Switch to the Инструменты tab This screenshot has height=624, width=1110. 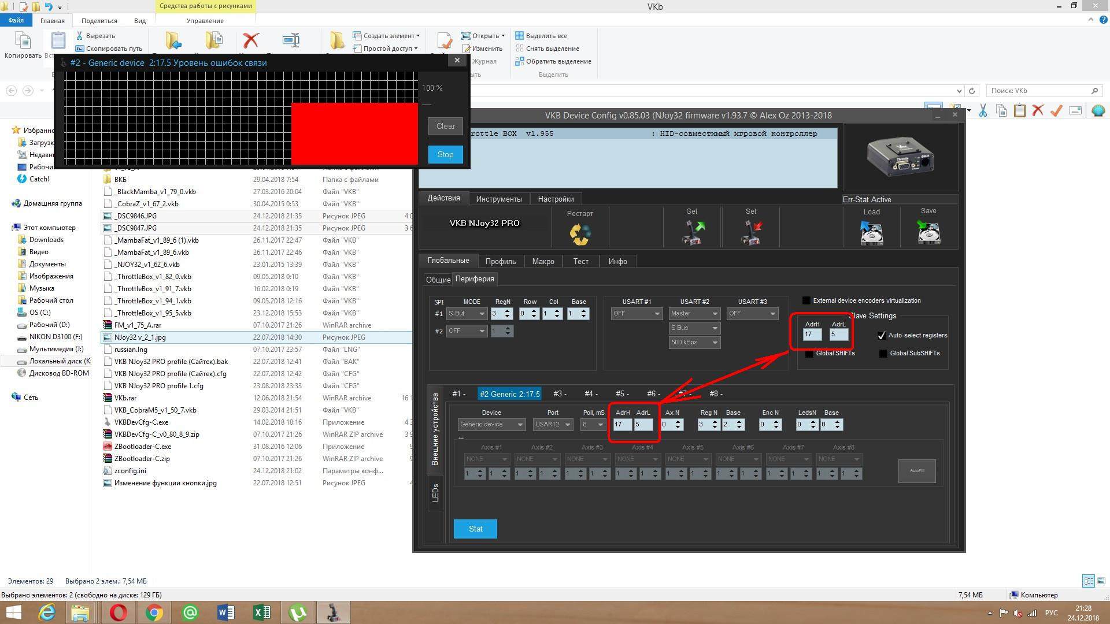pyautogui.click(x=498, y=199)
